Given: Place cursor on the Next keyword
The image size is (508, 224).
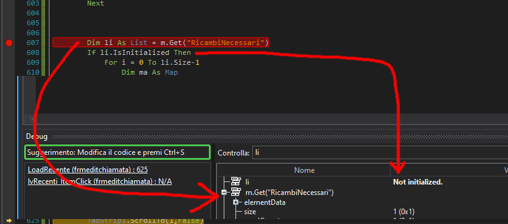Looking at the screenshot, I should tap(96, 3).
